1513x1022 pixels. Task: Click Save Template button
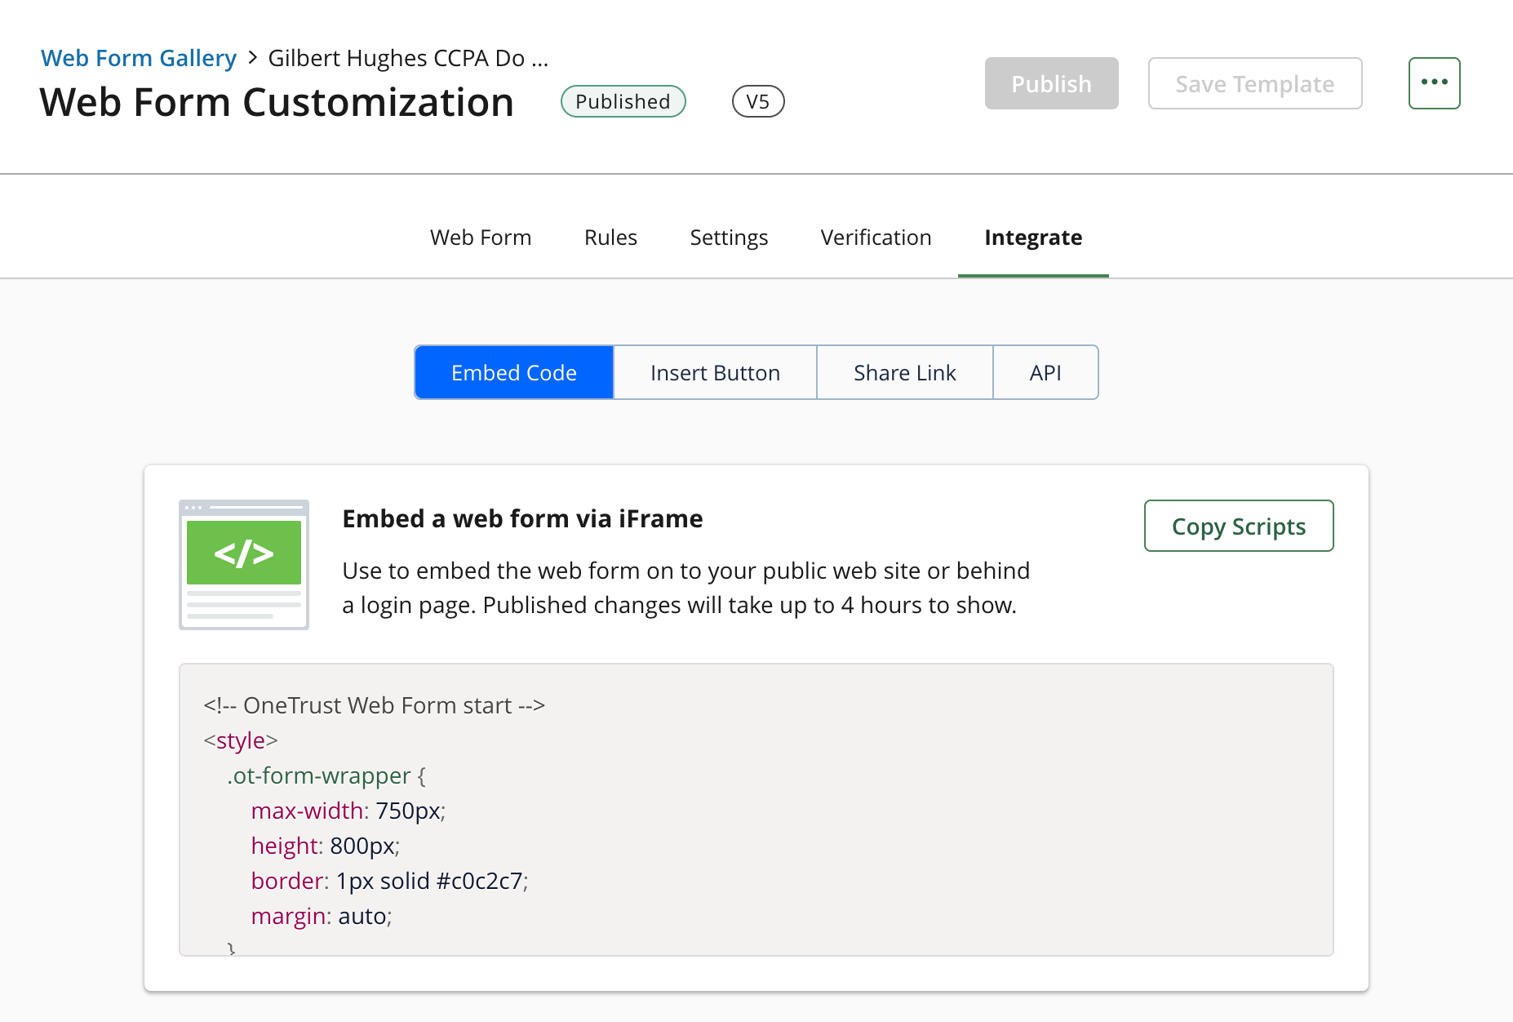click(1254, 83)
